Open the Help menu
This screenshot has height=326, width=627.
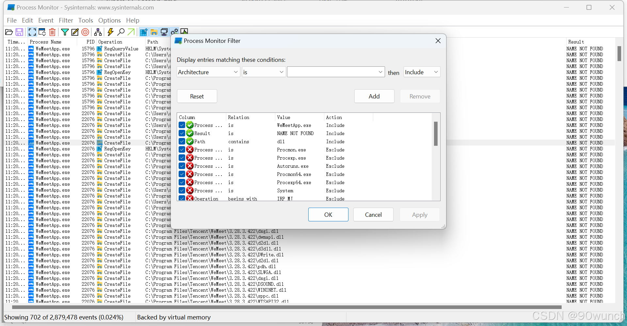click(133, 20)
